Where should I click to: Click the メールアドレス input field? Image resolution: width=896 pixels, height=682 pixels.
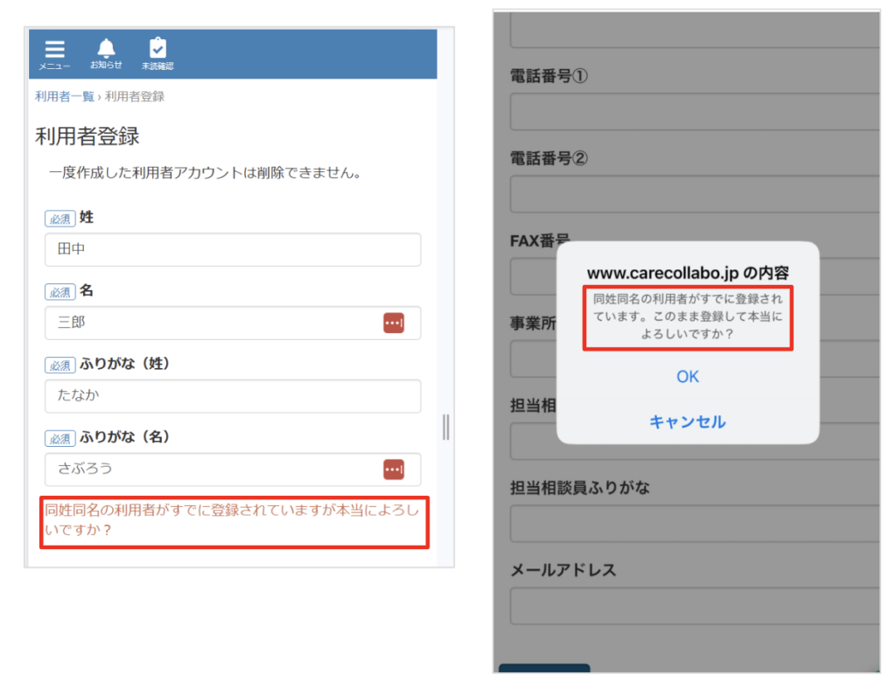tap(695, 605)
